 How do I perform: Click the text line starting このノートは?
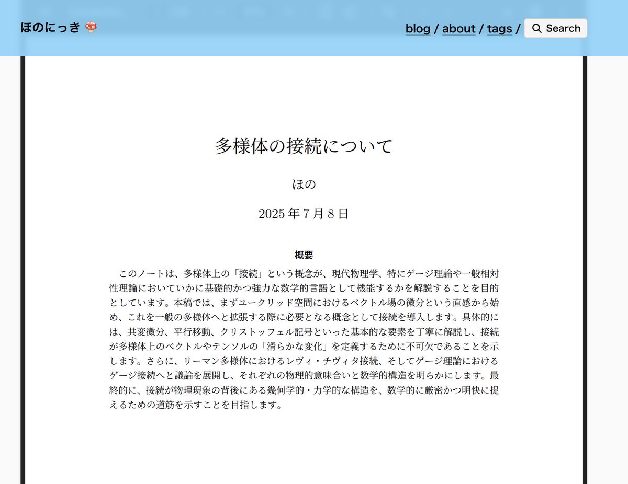point(309,273)
